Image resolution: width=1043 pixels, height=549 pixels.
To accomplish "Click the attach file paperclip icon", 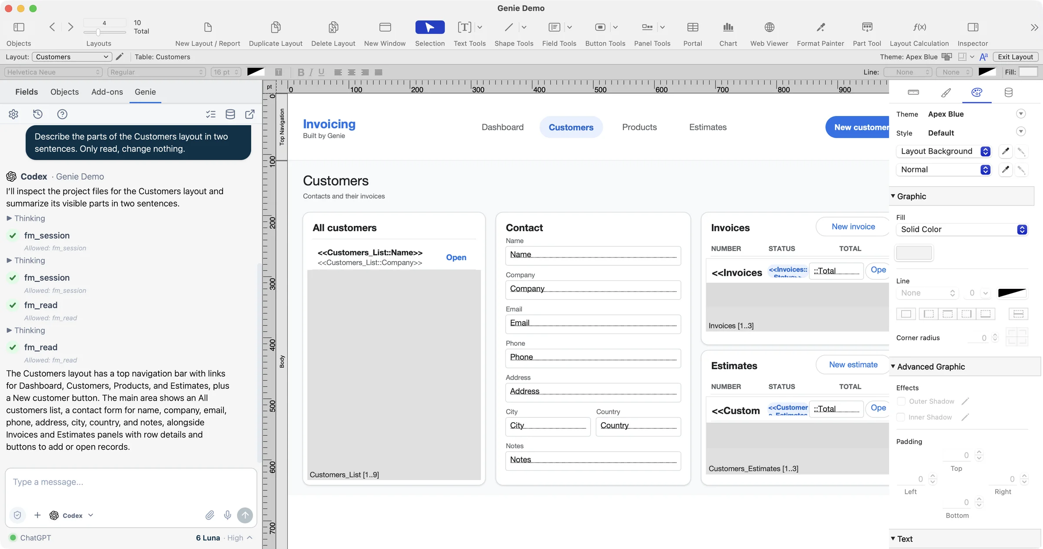I will [209, 515].
